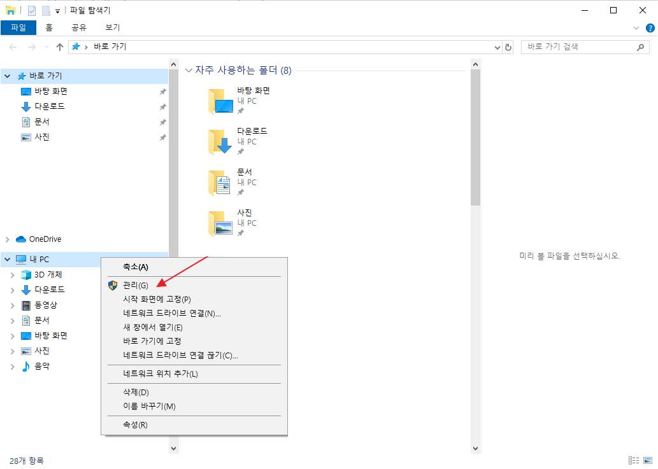Collapse the 자주 사용하는 폴더 group

tap(189, 71)
